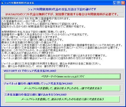Minimize the シェア代金支払 window

(x=115, y=3)
